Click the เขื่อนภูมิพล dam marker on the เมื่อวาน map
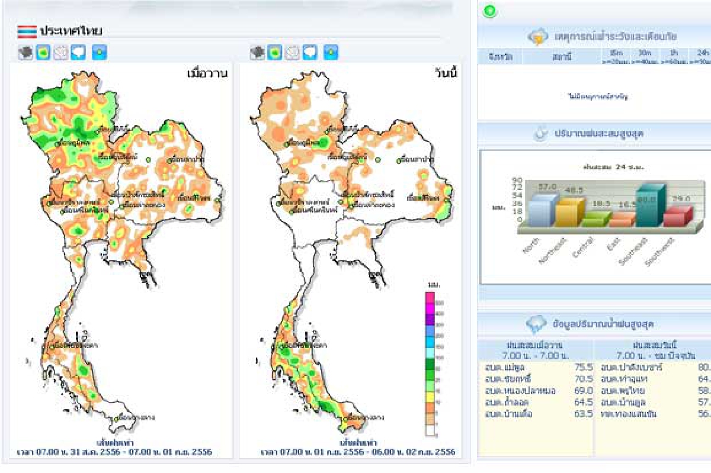 (x=59, y=143)
